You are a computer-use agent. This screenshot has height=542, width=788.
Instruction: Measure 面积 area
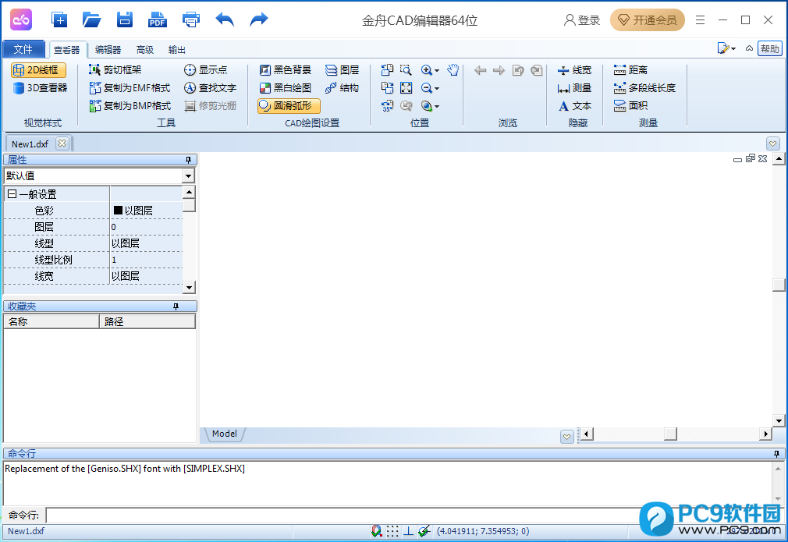tap(630, 106)
